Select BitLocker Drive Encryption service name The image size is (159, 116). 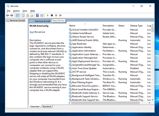(x=86, y=86)
